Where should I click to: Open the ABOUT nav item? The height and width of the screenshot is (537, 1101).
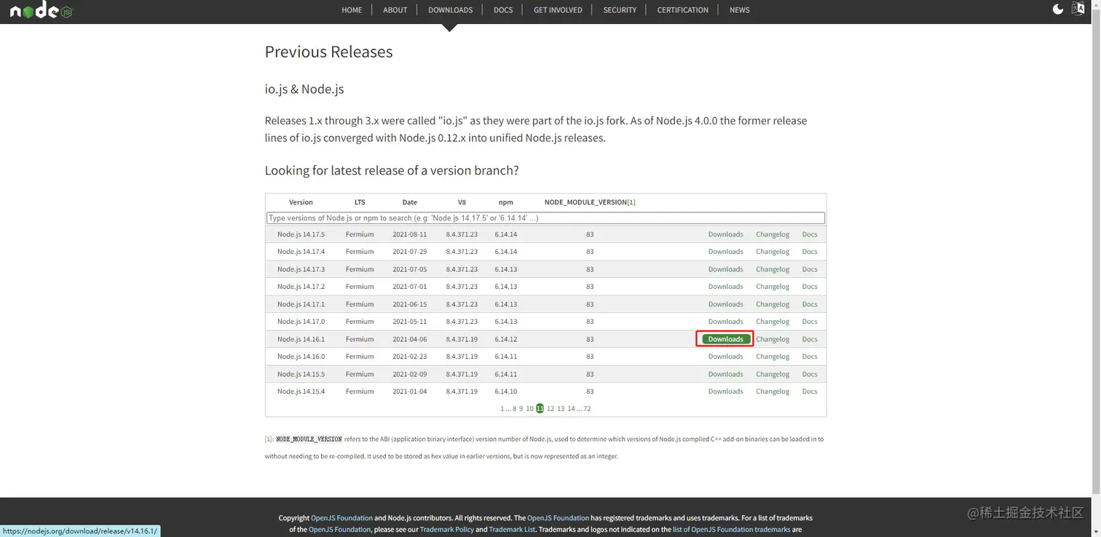click(395, 10)
